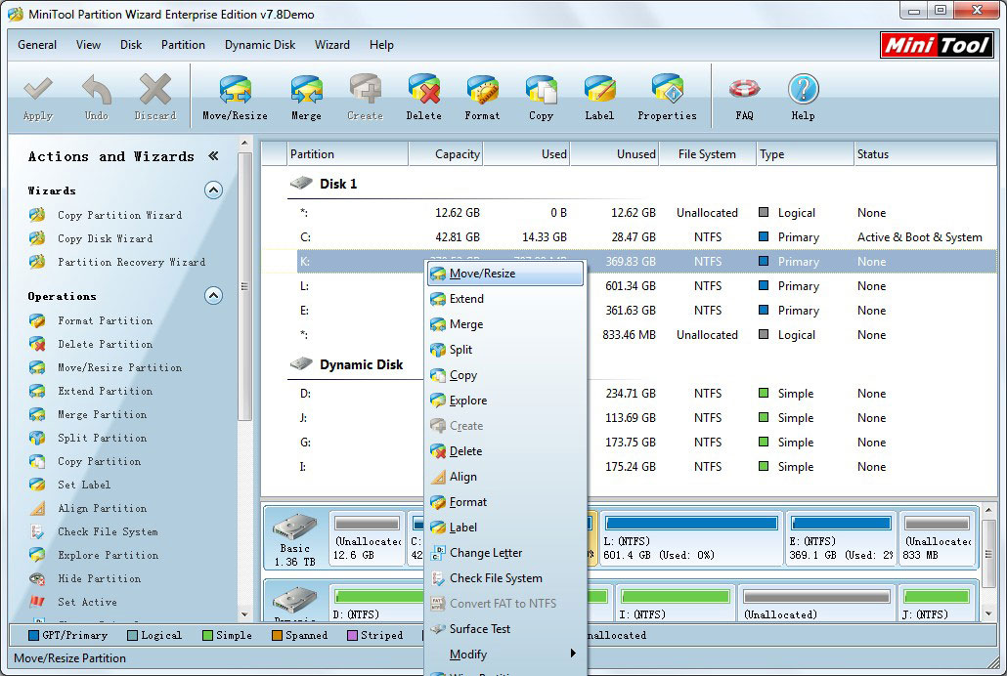Click the Copy toolbar icon
Image resolution: width=1007 pixels, height=676 pixels.
[541, 98]
